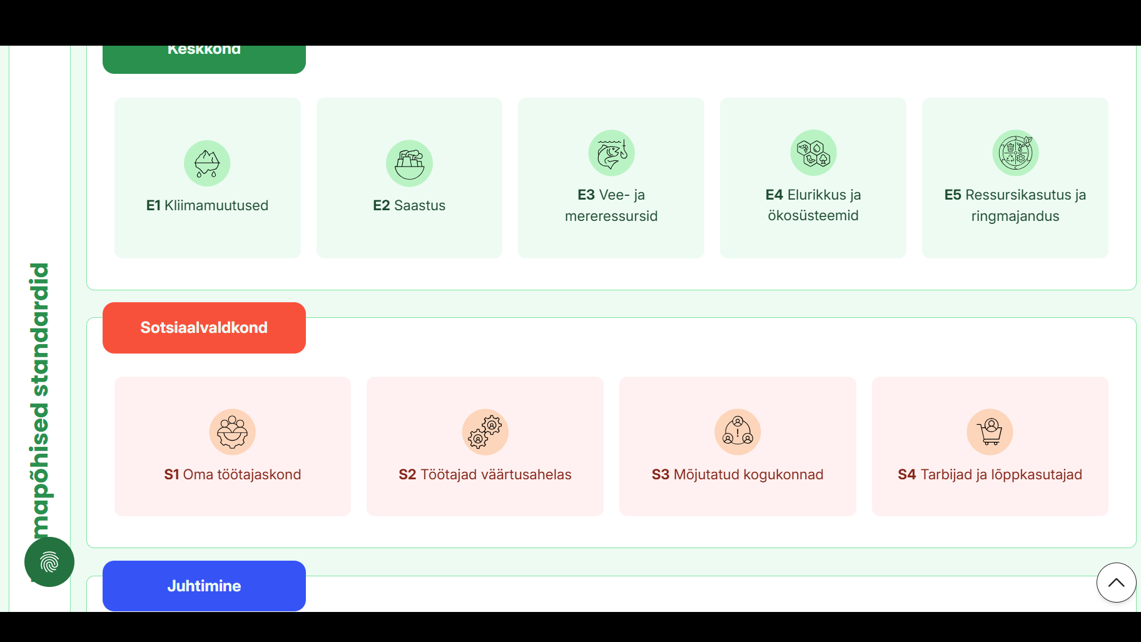Viewport: 1141px width, 642px height.
Task: Open the E2 Saastus text link
Action: coord(409,205)
